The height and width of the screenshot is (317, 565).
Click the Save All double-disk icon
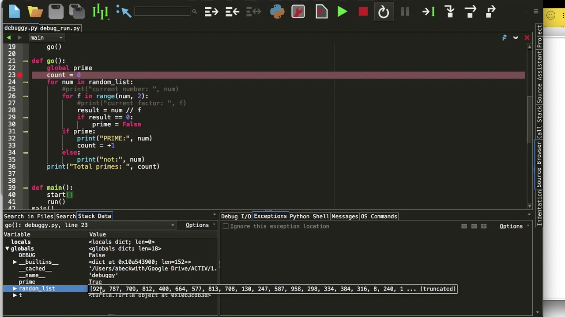pyautogui.click(x=77, y=12)
